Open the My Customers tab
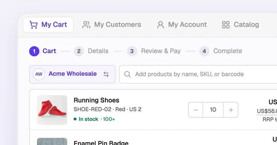 112,25
